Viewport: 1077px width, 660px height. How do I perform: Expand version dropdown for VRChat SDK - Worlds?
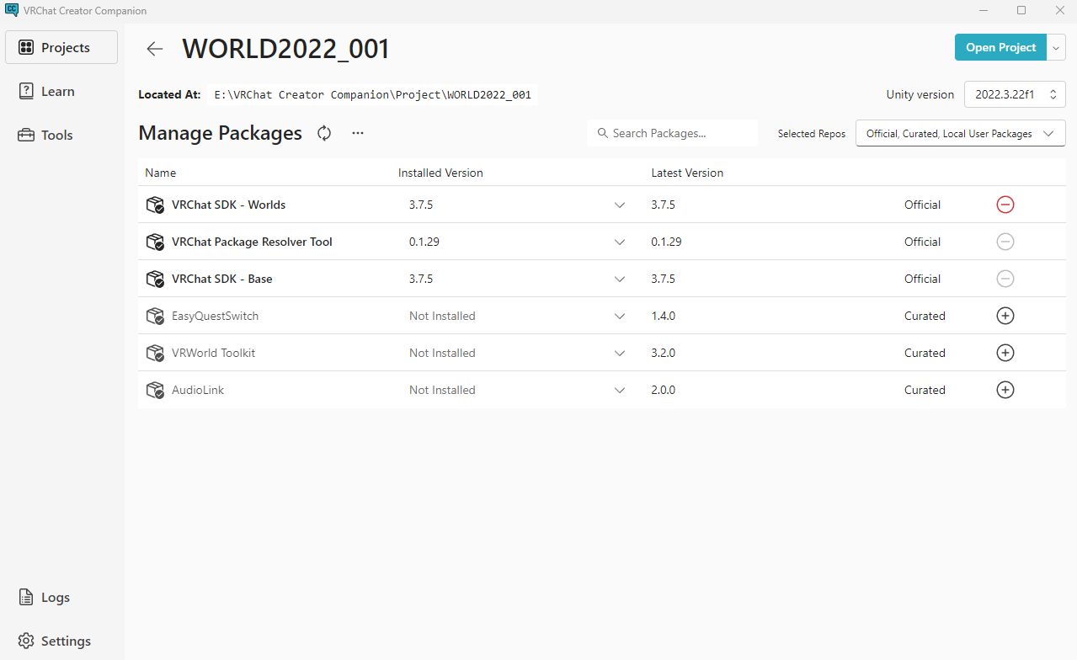[x=620, y=205]
